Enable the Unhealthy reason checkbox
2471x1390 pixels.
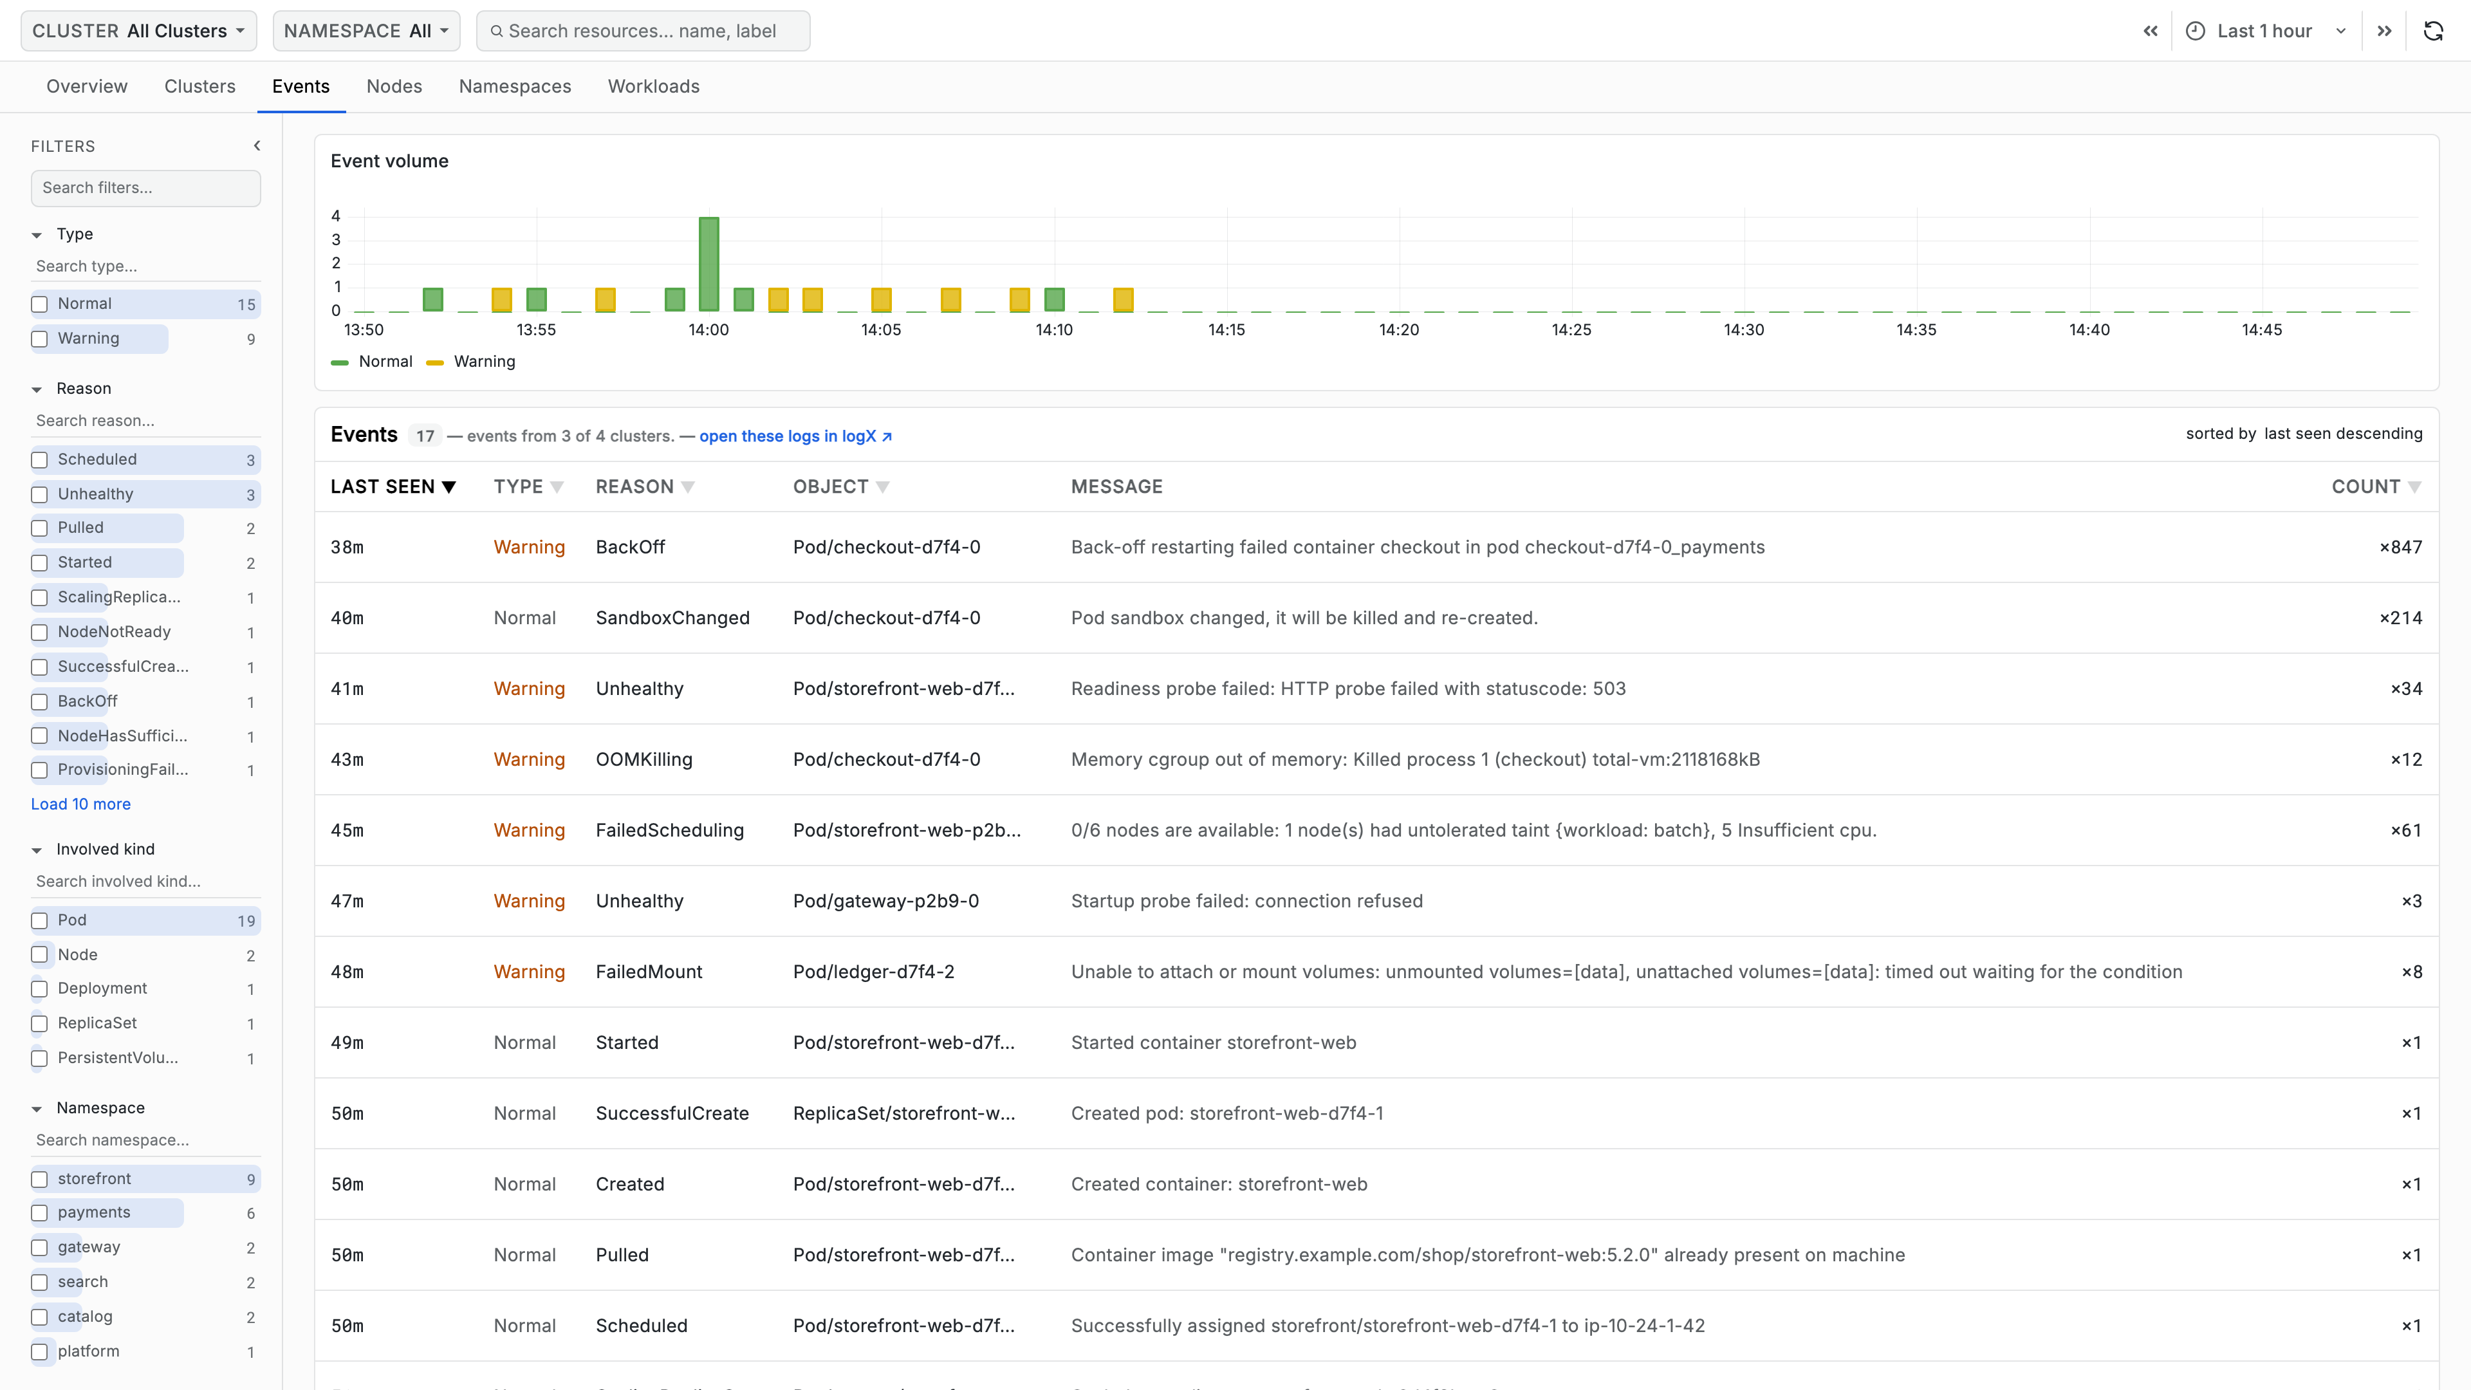click(39, 494)
